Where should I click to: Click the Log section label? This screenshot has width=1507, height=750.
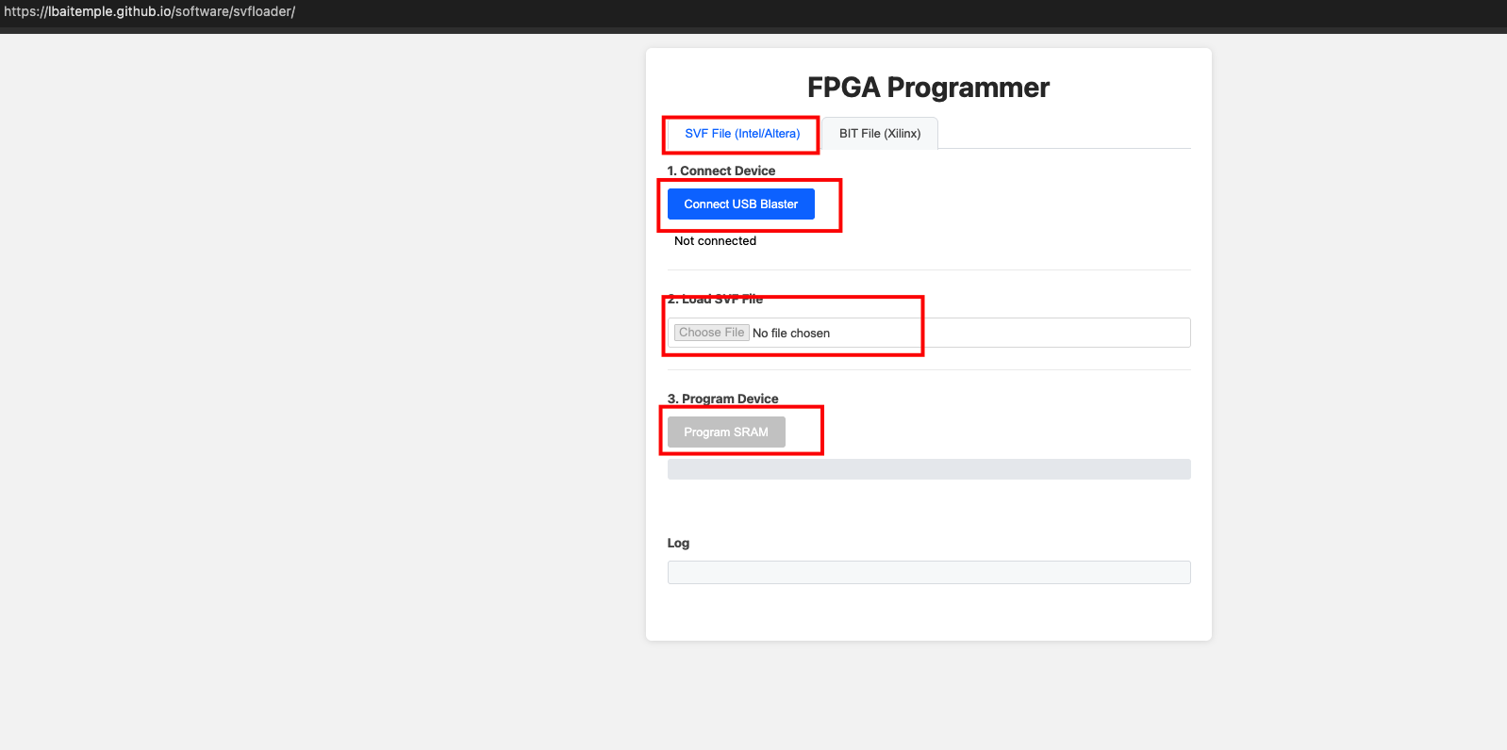tap(678, 543)
